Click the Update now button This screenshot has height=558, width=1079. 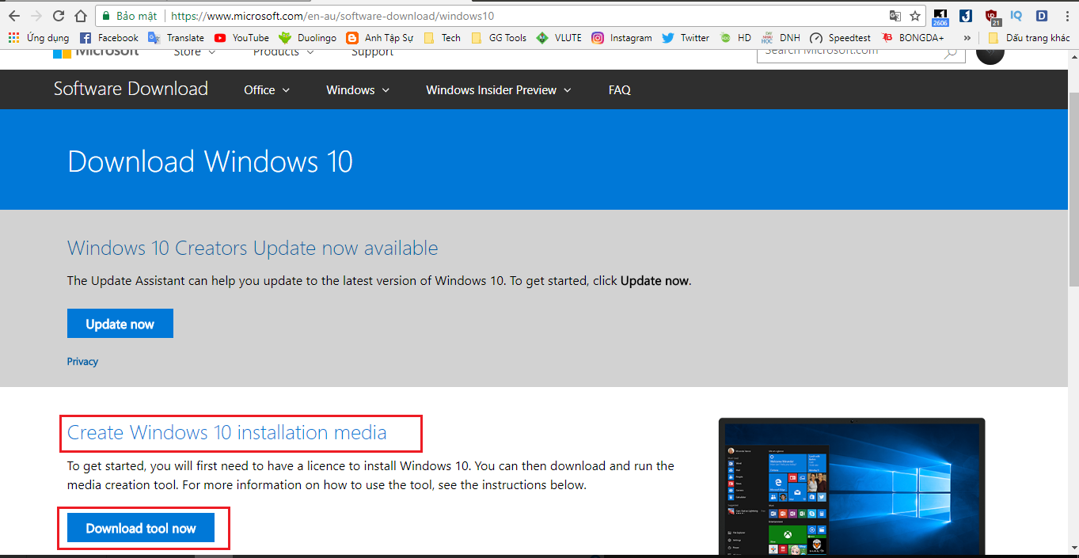[120, 324]
